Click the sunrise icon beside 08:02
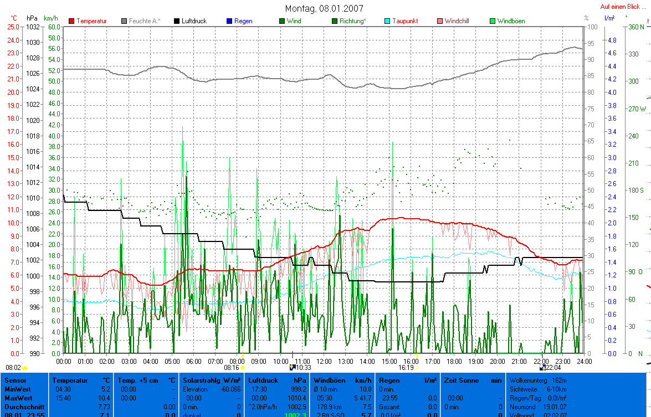The width and height of the screenshot is (651, 417). coord(25,368)
